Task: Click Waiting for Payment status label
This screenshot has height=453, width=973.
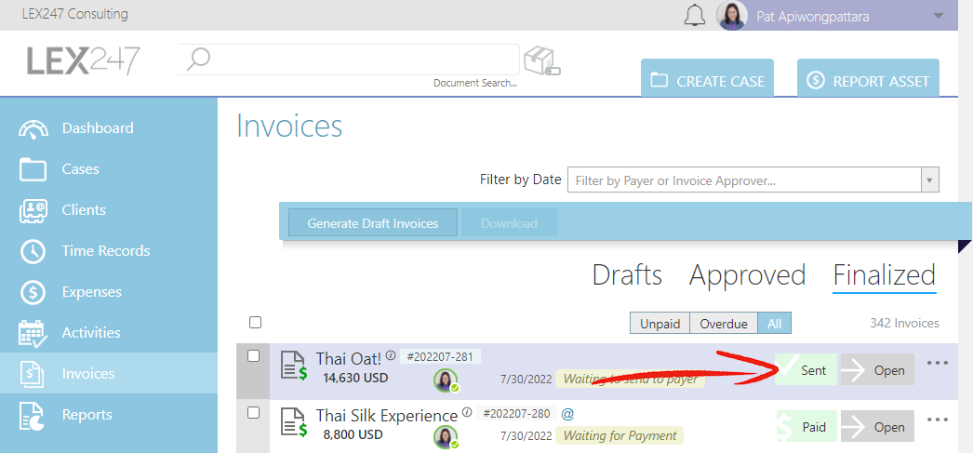Action: click(620, 435)
